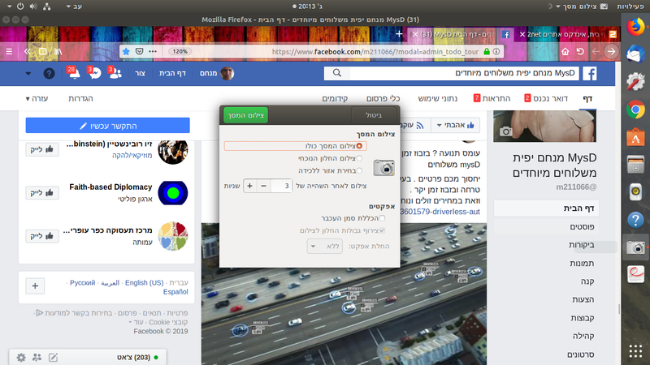
Task: Open the Screenshot app menu in the top bar
Action: tap(582, 6)
